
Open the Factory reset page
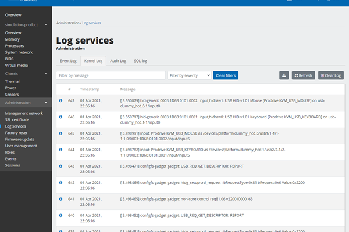16,133
